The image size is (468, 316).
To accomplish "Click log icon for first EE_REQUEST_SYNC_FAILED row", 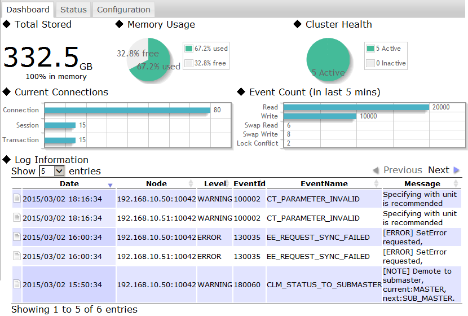I will [17, 237].
